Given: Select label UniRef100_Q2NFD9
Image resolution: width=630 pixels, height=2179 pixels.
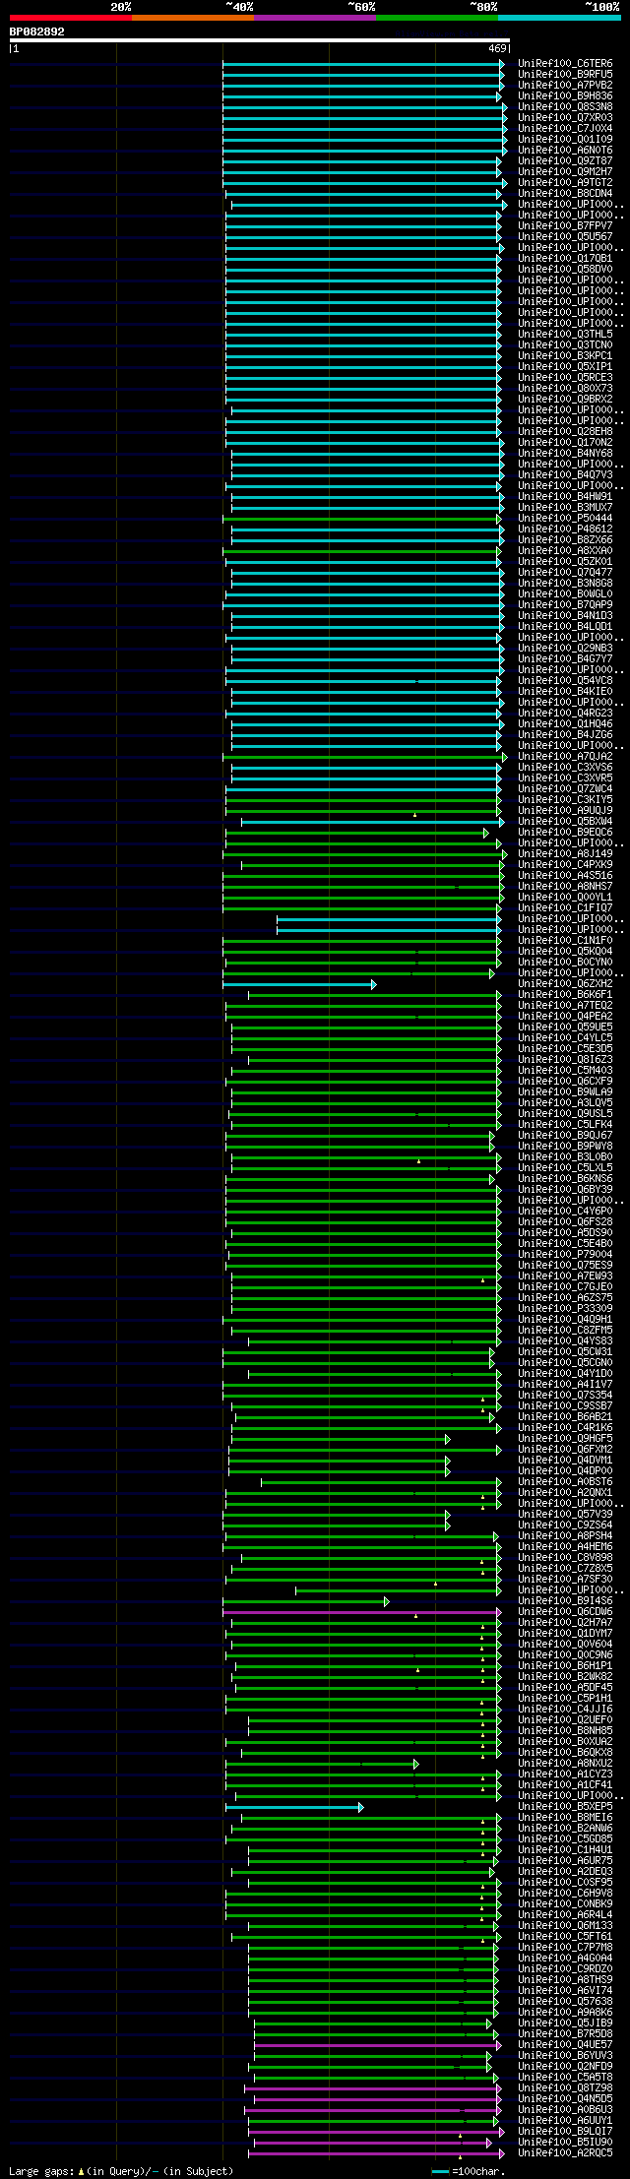Looking at the screenshot, I should point(565,2067).
